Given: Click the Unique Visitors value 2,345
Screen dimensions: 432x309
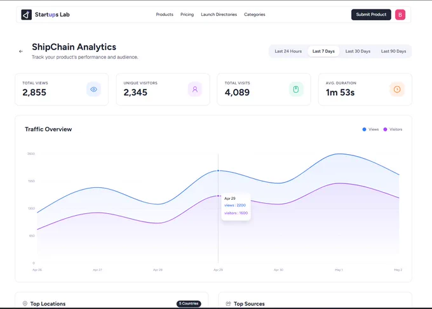Looking at the screenshot, I should 135,93.
